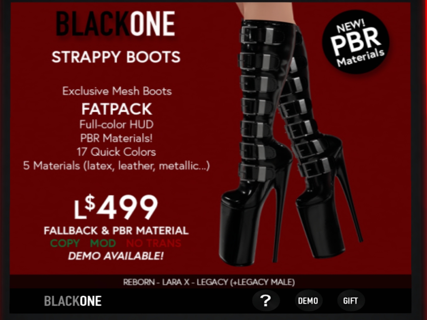This screenshot has height=320, width=427.
Task: Click the Full-color HUD text line
Action: [x=117, y=125]
